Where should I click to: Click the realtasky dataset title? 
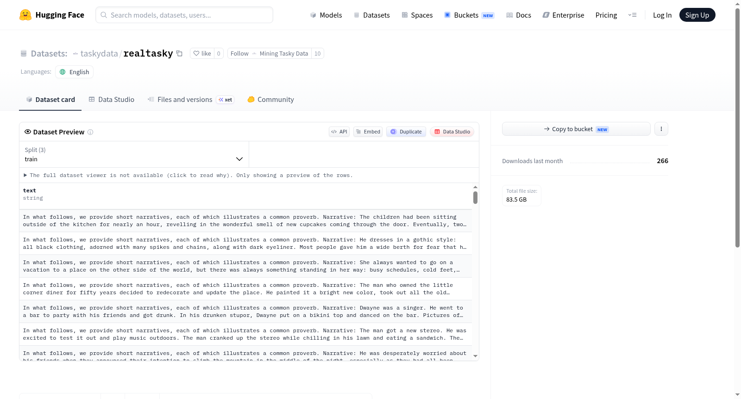148,53
